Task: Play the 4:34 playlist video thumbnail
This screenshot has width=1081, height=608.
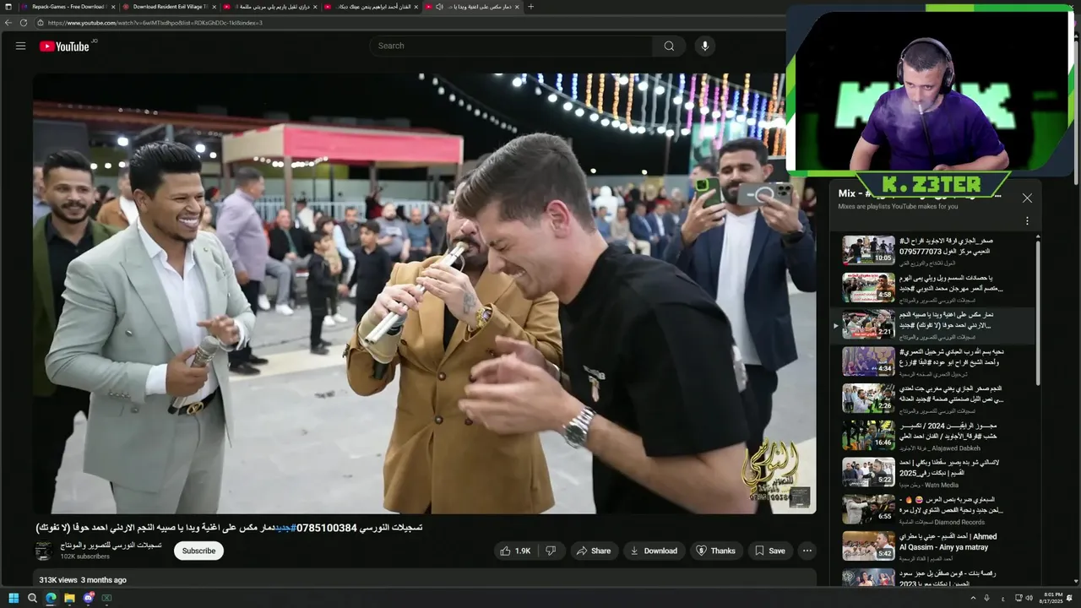Action: point(868,361)
